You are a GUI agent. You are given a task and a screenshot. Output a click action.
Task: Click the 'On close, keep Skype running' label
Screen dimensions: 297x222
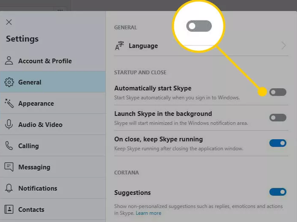158,139
